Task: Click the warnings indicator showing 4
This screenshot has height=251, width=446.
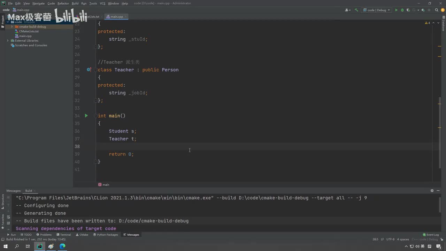Action: (x=427, y=23)
